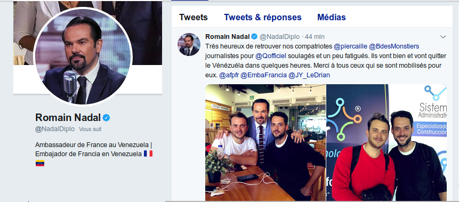
Task: Click the verified badge next to profile name
Action: click(x=106, y=118)
